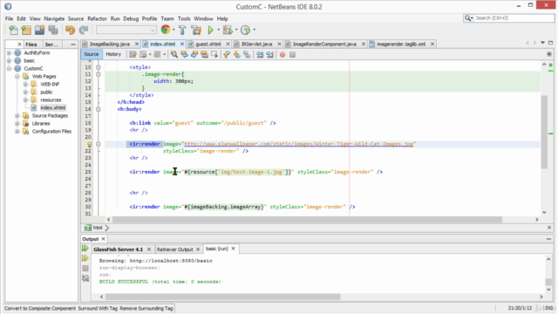This screenshot has width=558, height=314.
Task: Open the Retriever Output tab
Action: pyautogui.click(x=174, y=249)
